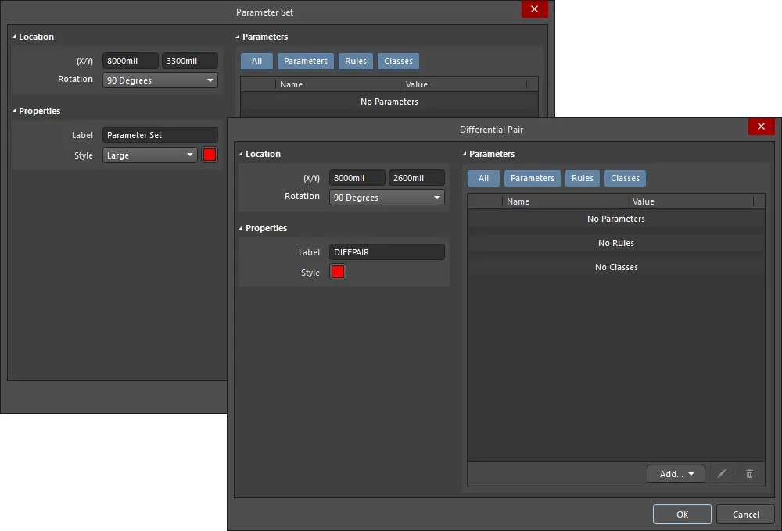
Task: Click the trash delete icon
Action: pos(749,473)
